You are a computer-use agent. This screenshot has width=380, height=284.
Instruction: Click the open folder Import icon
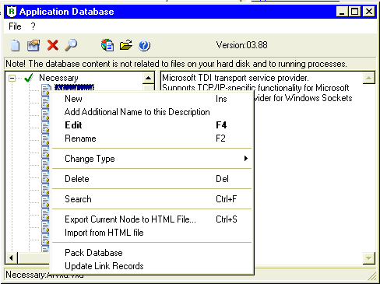click(x=126, y=45)
